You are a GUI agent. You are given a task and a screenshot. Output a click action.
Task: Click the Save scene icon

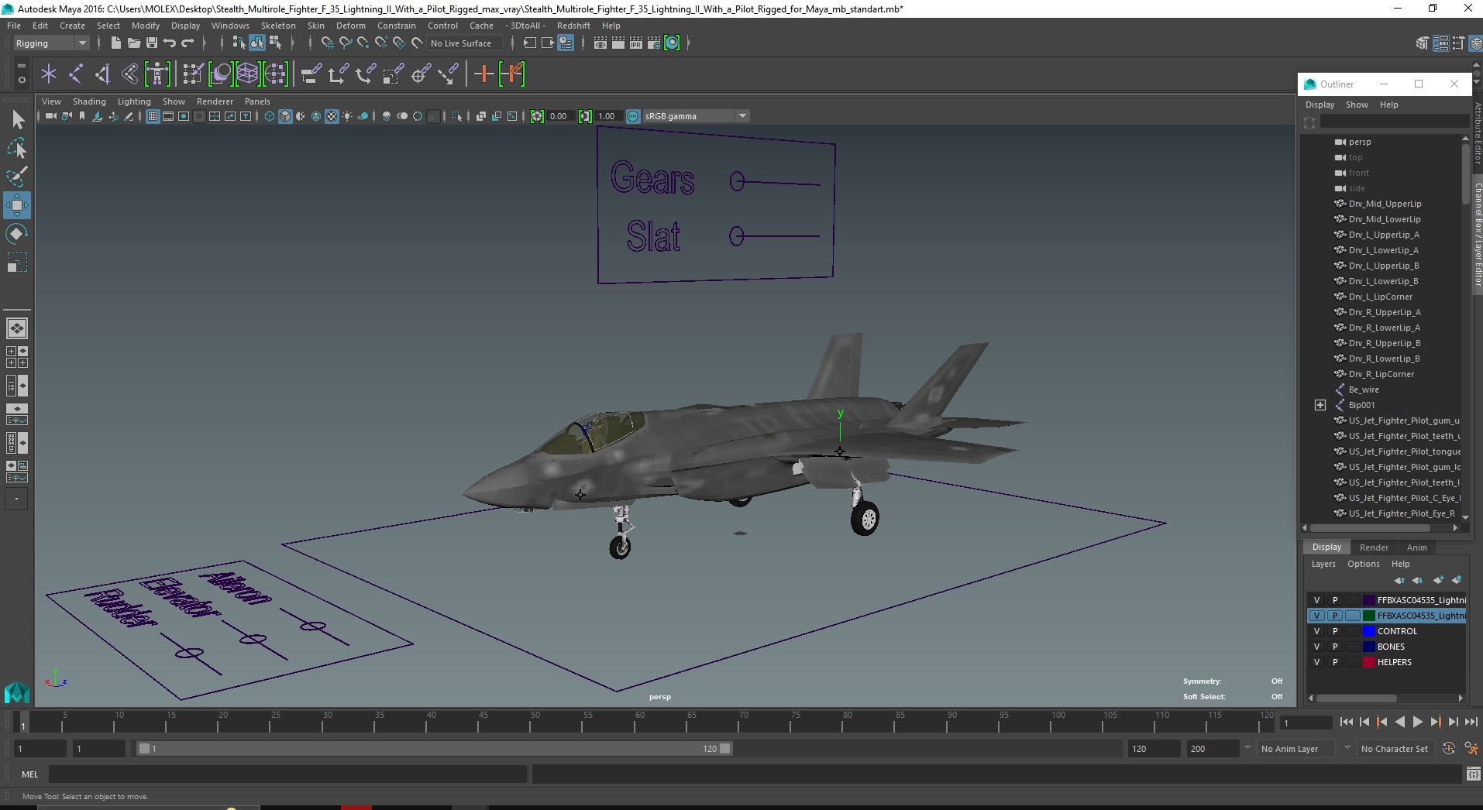(x=151, y=43)
